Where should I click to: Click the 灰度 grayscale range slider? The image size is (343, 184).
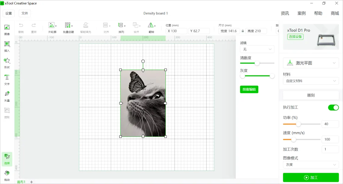(x=257, y=76)
